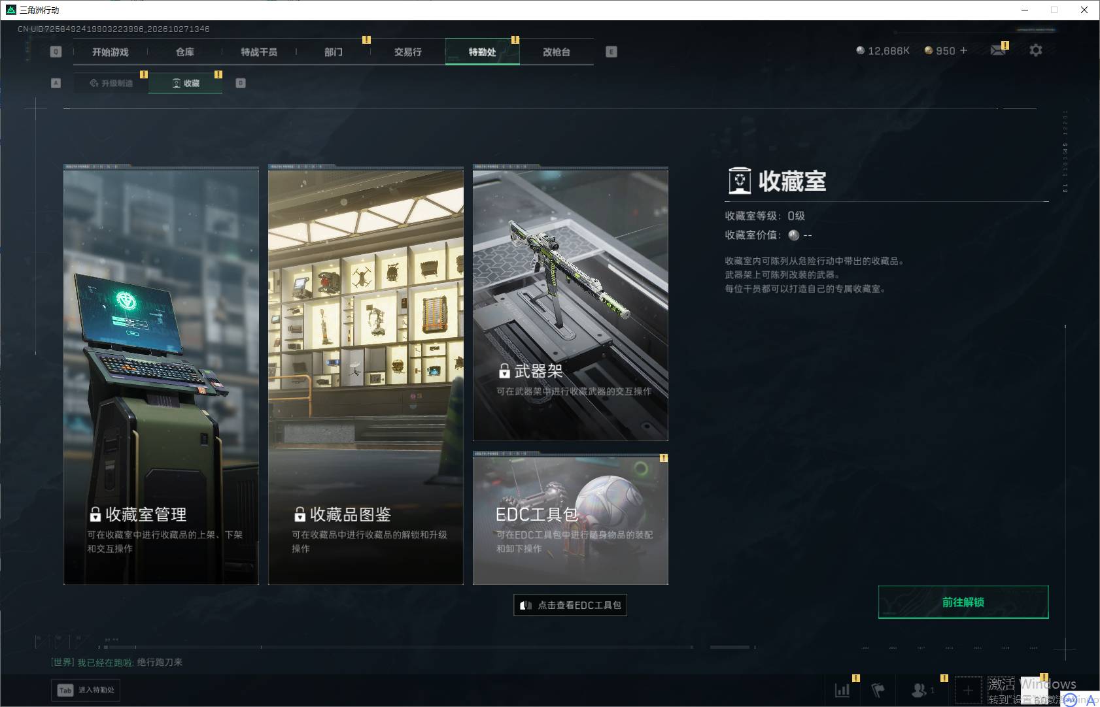This screenshot has width=1100, height=707.
Task: Click the D next sub-tab key icon
Action: coord(241,83)
